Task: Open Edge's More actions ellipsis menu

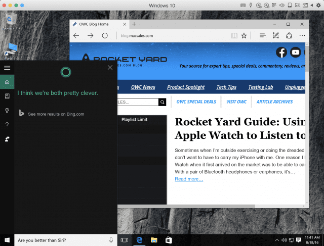Action: (302, 36)
